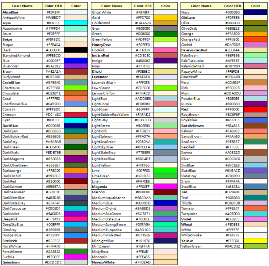Click the Black color swatch
The height and width of the screenshot is (266, 269).
[76, 50]
